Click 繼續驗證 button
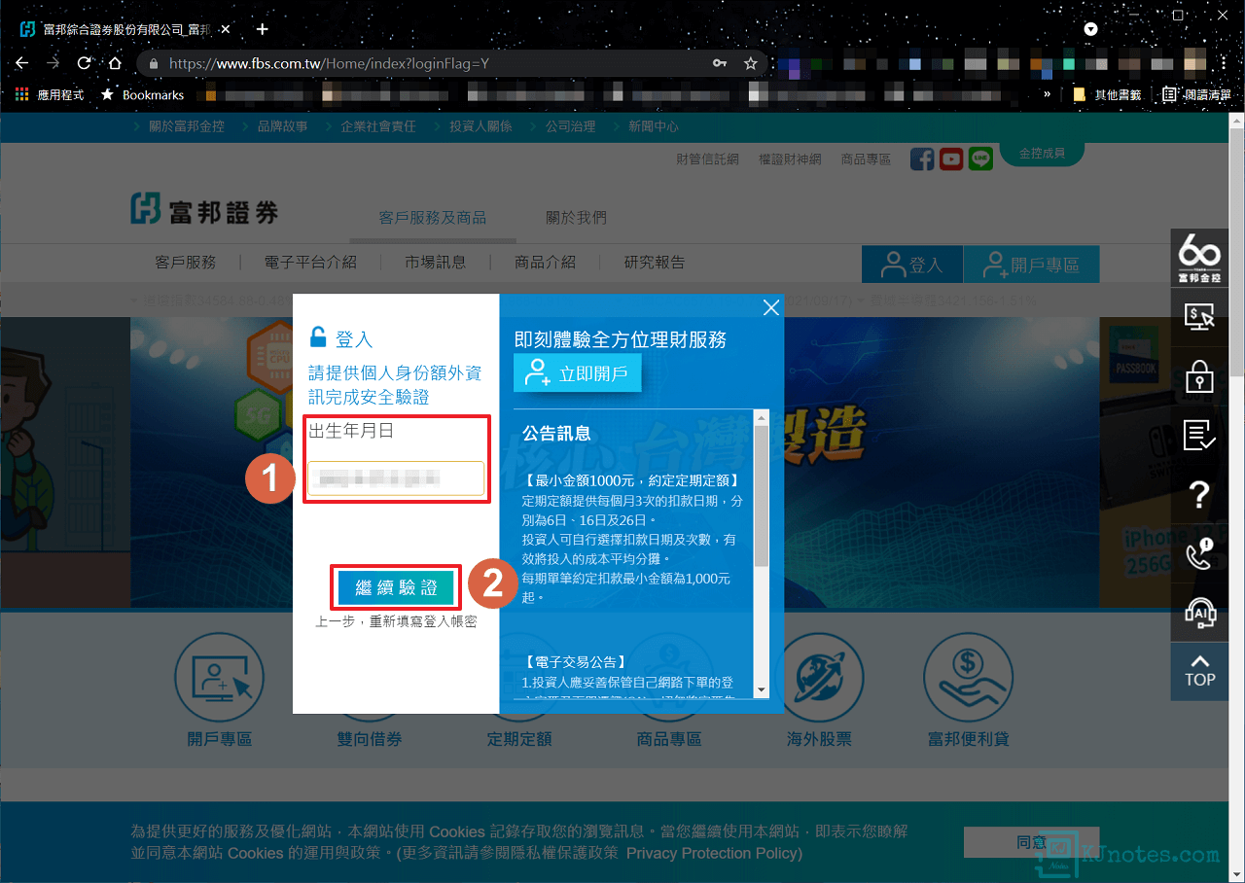The height and width of the screenshot is (883, 1245). (396, 587)
